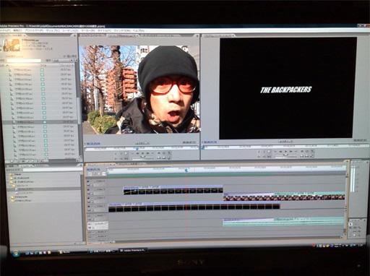Viewport: 370px width, 276px height.
Task: Set In point in Program monitor
Action: 259,152
